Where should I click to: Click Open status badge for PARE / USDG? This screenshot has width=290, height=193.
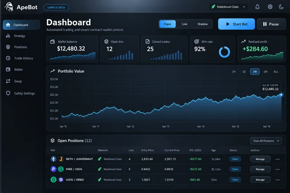click(235, 169)
